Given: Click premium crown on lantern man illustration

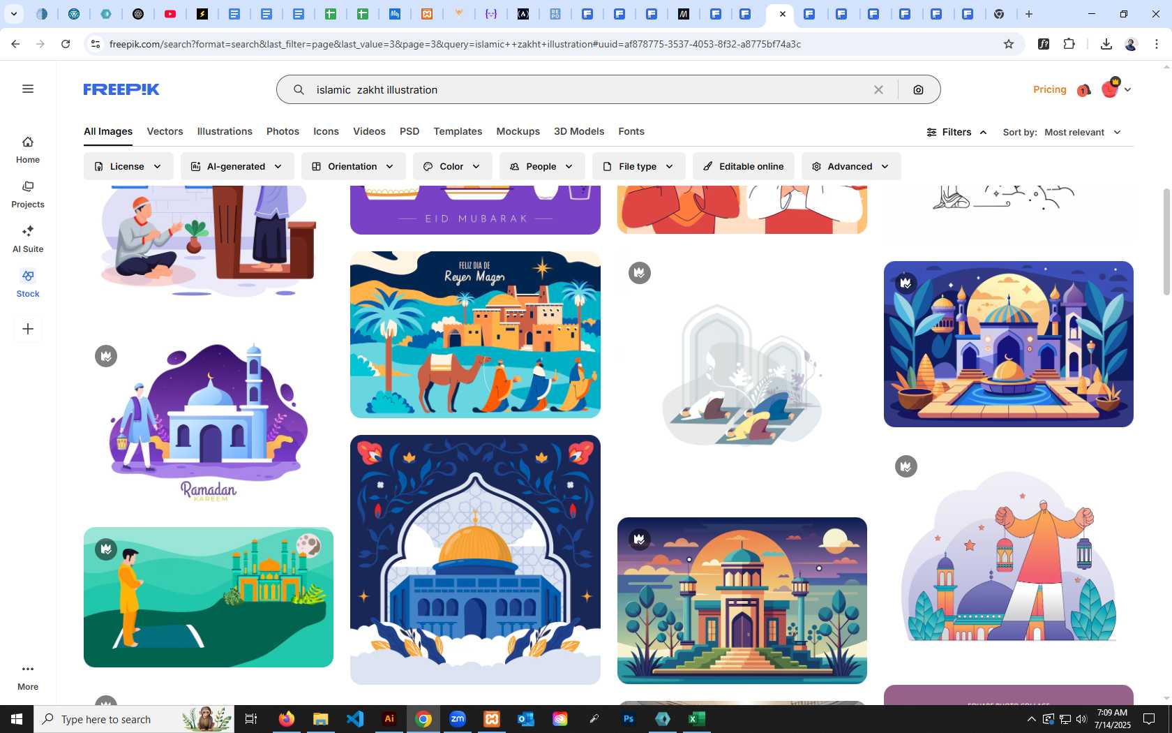Looking at the screenshot, I should pyautogui.click(x=906, y=466).
